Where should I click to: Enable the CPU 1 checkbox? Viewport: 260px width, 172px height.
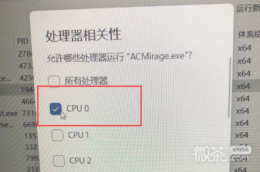pyautogui.click(x=57, y=135)
